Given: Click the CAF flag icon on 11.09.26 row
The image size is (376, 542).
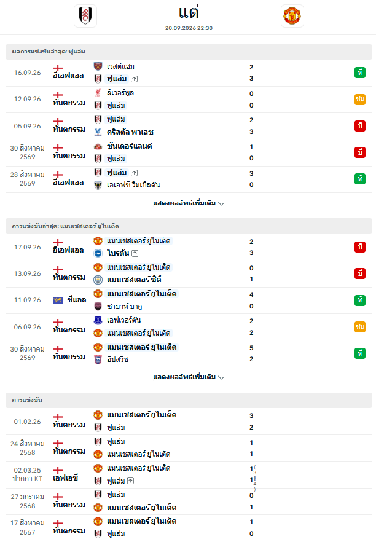Looking at the screenshot, I should coord(58,300).
